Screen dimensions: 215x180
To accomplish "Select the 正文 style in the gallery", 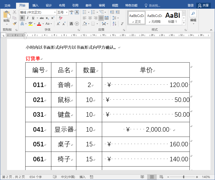I will point(136,17).
